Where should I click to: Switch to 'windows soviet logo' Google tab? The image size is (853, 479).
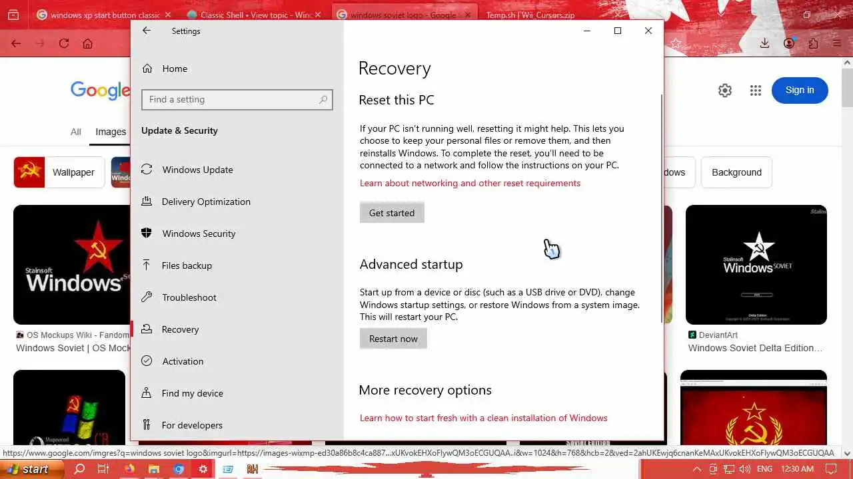click(x=406, y=15)
